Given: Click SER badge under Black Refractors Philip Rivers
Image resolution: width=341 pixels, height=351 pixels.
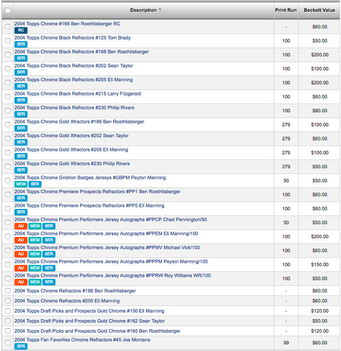Looking at the screenshot, I should point(21,114).
